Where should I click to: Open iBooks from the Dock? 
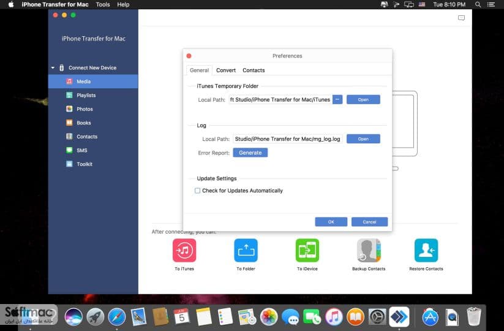pyautogui.click(x=356, y=317)
